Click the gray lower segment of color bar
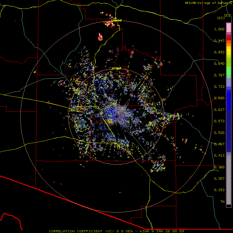Image resolution: width=233 pixels, height=233 pixels. click(229, 180)
